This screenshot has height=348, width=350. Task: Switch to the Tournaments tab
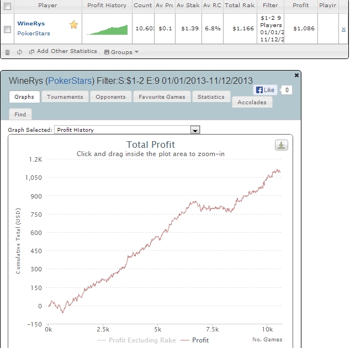[65, 97]
